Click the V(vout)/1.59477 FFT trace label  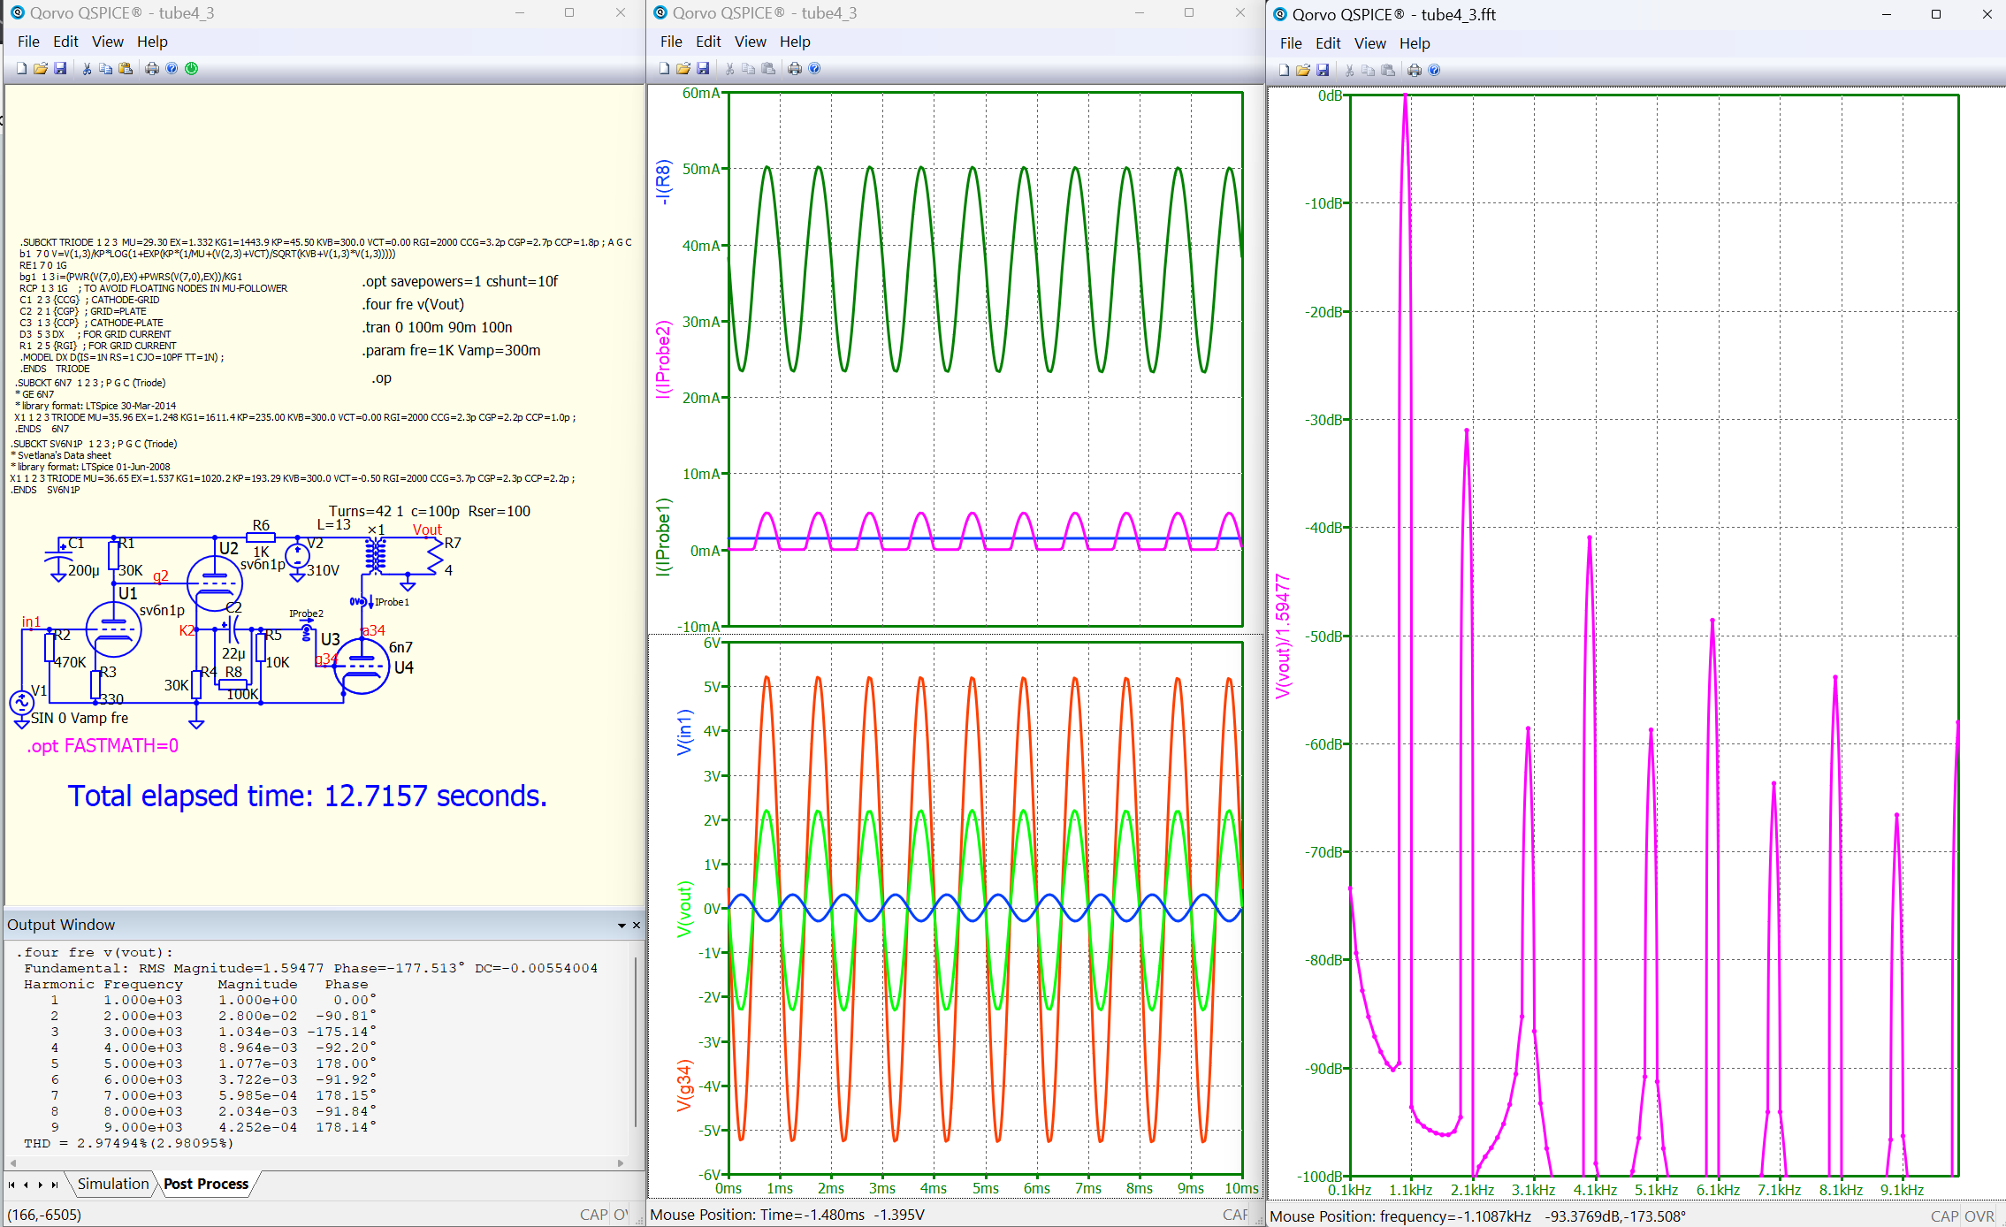pos(1283,636)
